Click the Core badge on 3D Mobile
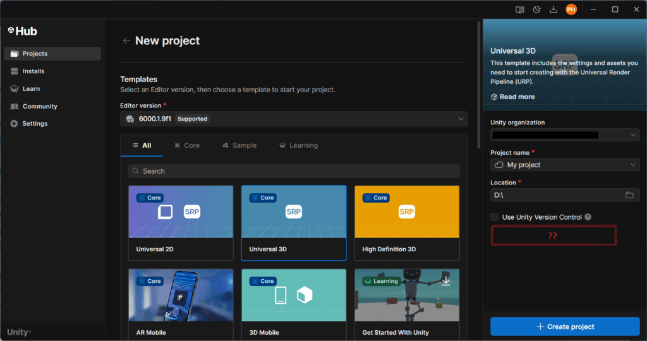The height and width of the screenshot is (341, 647). [x=263, y=281]
